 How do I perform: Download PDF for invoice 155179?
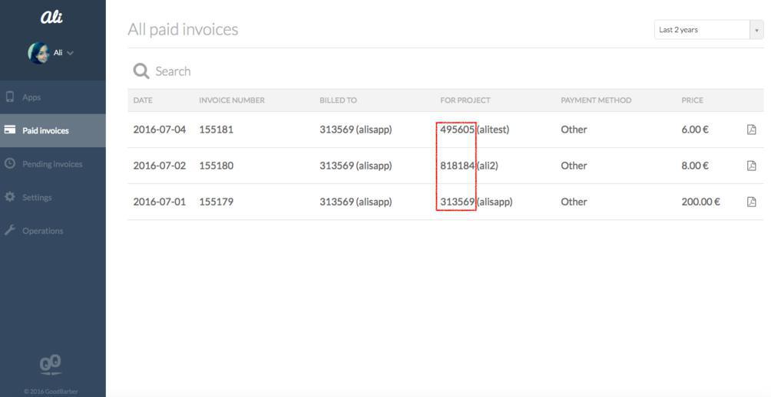point(751,202)
